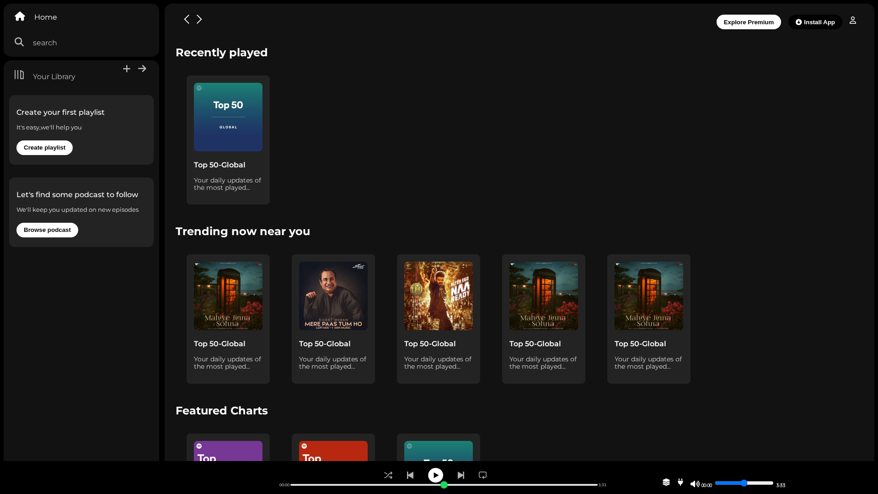The width and height of the screenshot is (878, 494).
Task: Open last trending Mahiye Jinna Sohna cover
Action: tap(649, 296)
